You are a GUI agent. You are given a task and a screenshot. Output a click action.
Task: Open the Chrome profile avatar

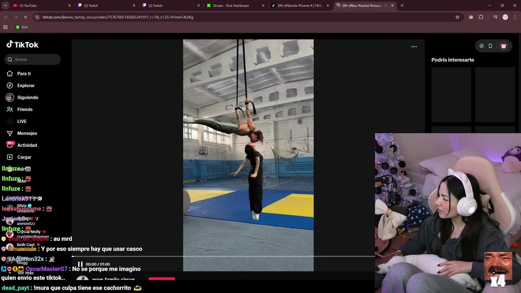tap(505, 17)
